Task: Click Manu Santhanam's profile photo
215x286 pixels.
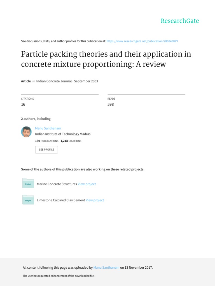Action: pyautogui.click(x=26, y=132)
